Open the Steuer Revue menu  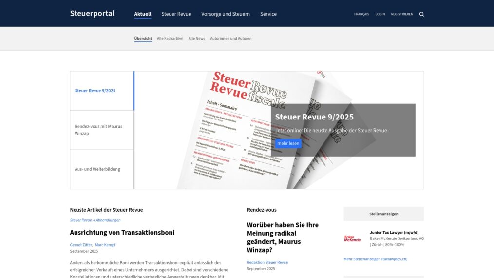[x=176, y=14]
